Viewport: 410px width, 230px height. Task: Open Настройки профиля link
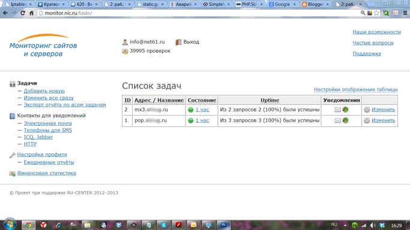pos(42,155)
